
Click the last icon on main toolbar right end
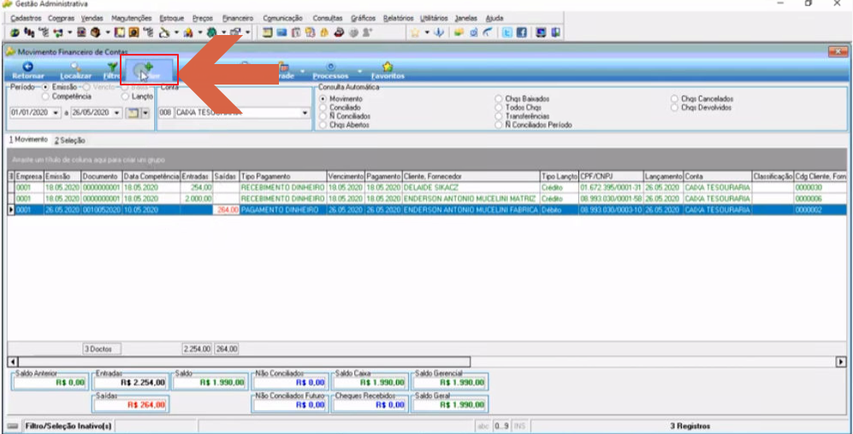coord(555,32)
